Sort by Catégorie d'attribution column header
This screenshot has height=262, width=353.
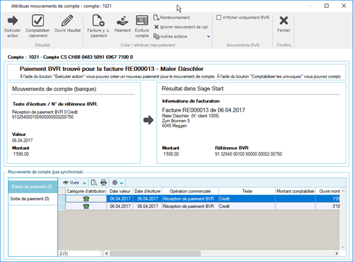pos(86,191)
